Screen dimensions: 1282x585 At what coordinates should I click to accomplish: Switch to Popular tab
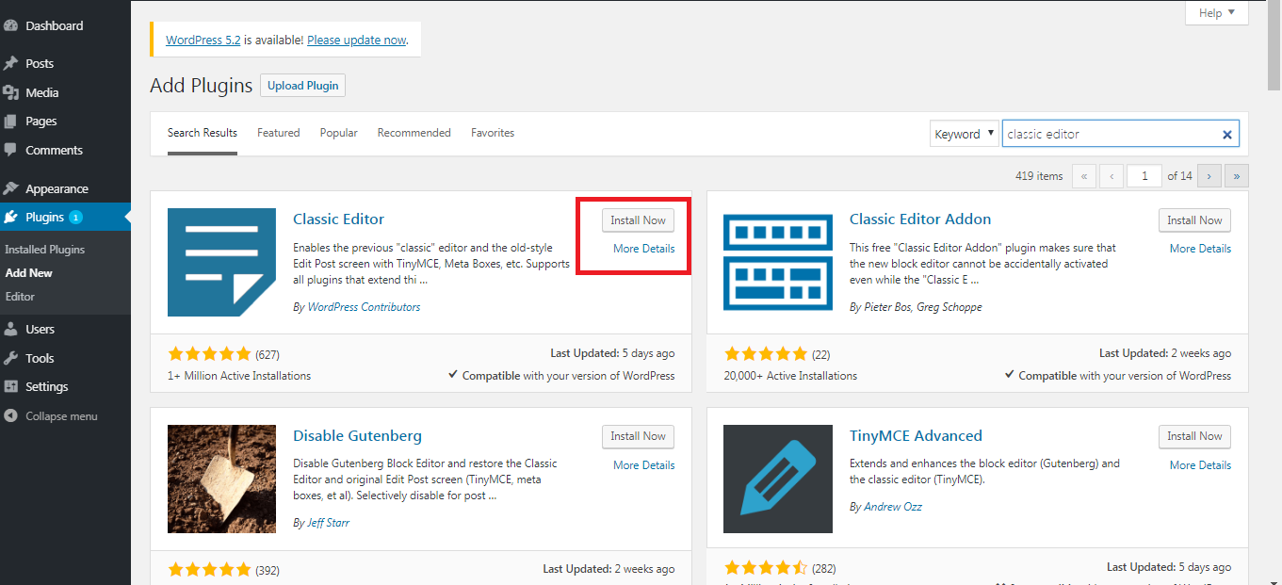coord(339,133)
